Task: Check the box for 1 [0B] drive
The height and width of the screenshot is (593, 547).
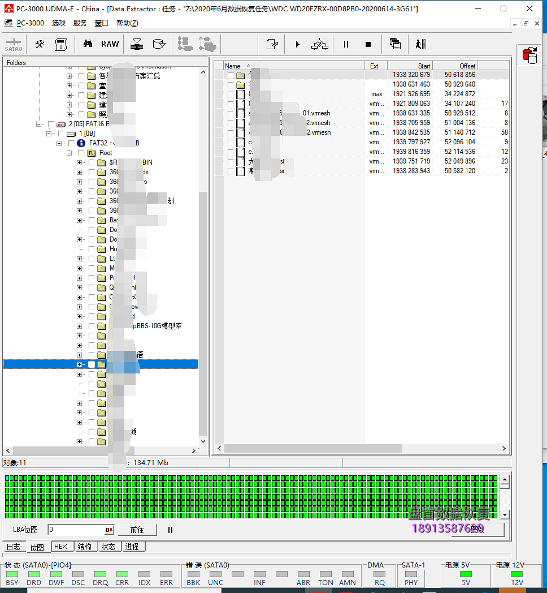Action: pyautogui.click(x=61, y=134)
